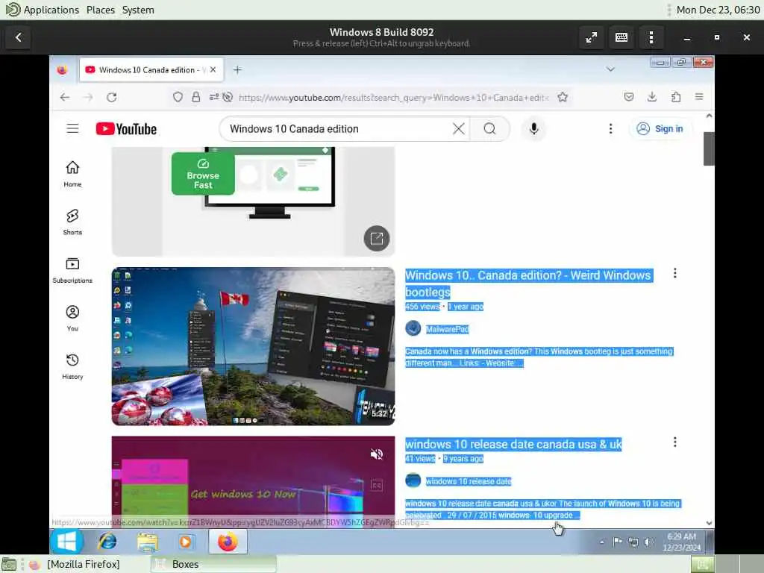764x573 pixels.
Task: Open more options for Canada edition video
Action: coord(674,273)
